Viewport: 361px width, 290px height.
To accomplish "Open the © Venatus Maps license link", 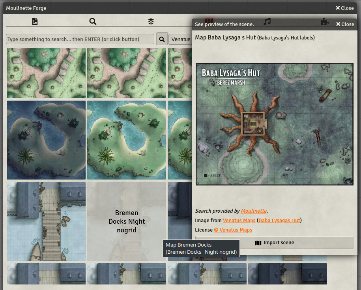I will click(233, 230).
